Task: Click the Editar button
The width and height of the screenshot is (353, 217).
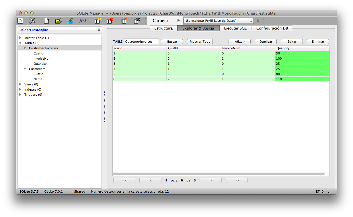Action: [x=292, y=42]
